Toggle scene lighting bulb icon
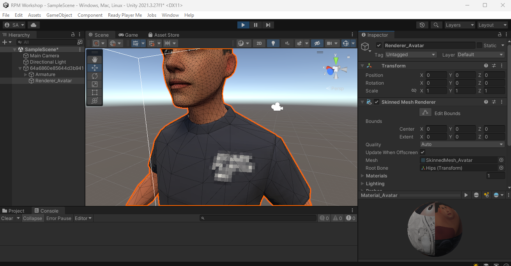The image size is (511, 266). tap(273, 43)
